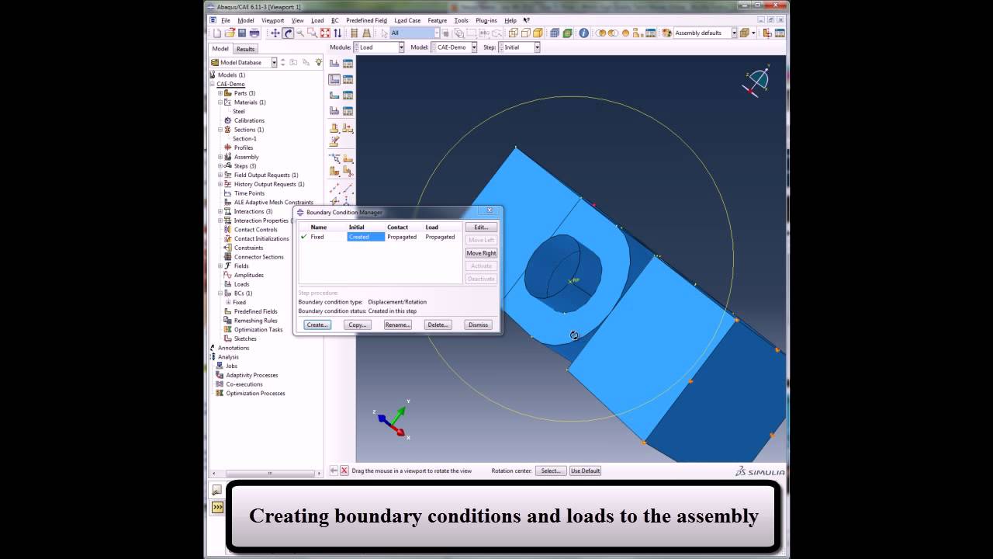Viewport: 993px width, 559px height.
Task: Click the Create Predefined Field tool icon
Action: pos(334,95)
